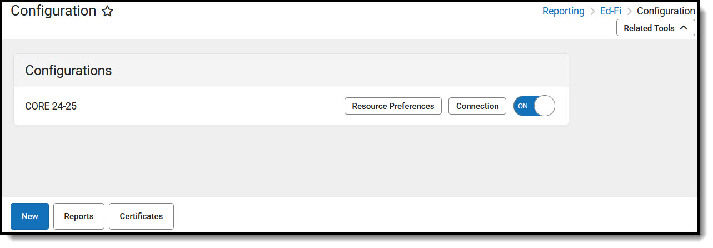The width and height of the screenshot is (713, 248).
Task: Click the current Configuration breadcrumb item
Action: click(665, 11)
